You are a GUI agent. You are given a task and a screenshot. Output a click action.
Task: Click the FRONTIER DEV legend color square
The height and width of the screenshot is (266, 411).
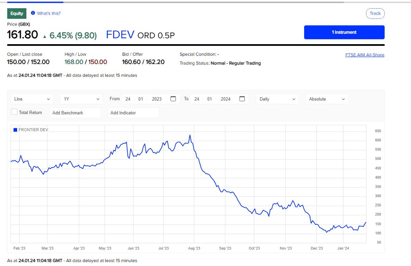15,130
